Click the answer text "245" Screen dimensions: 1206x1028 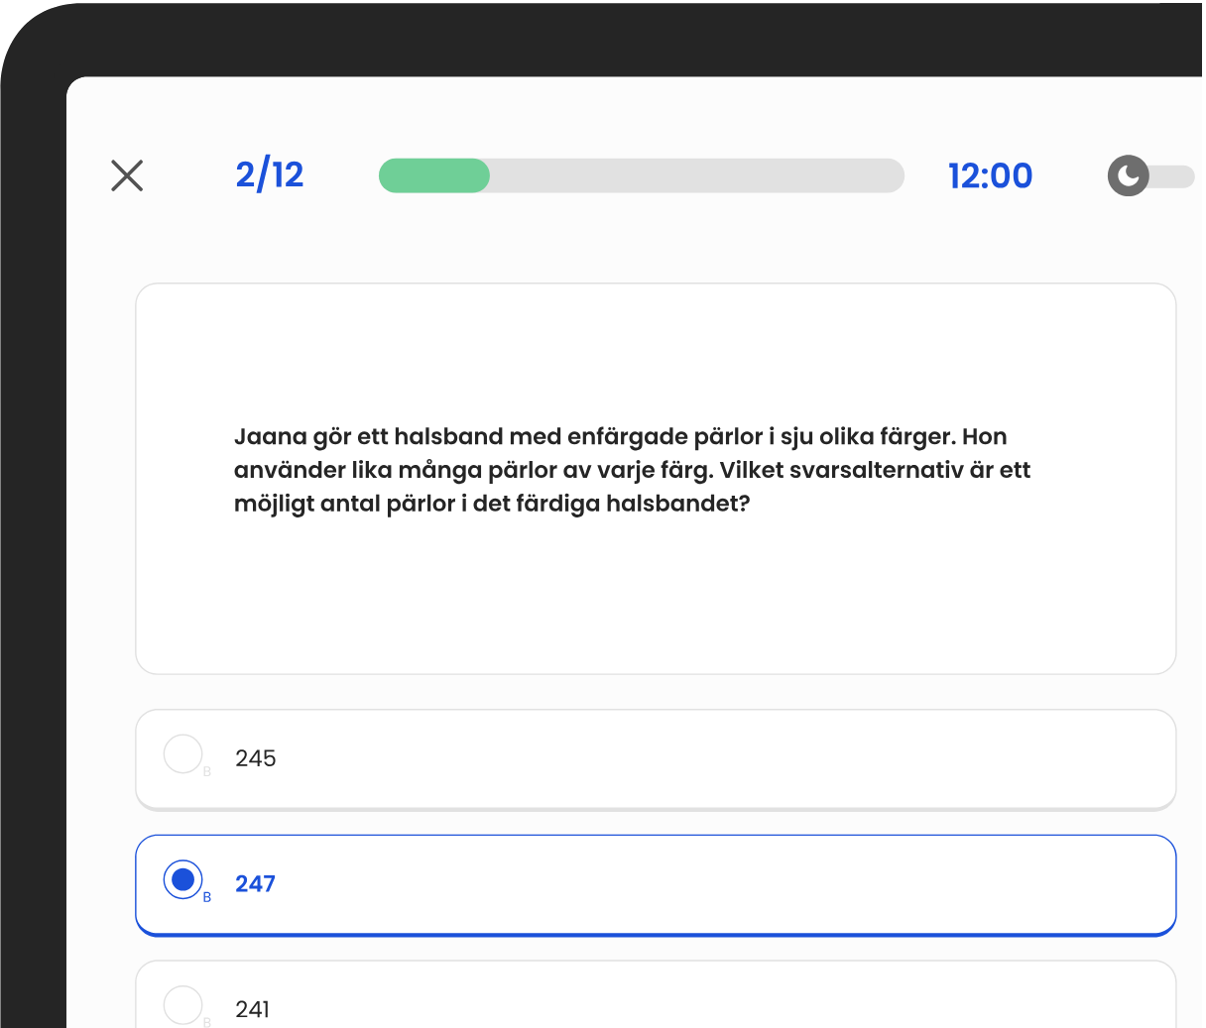click(256, 758)
